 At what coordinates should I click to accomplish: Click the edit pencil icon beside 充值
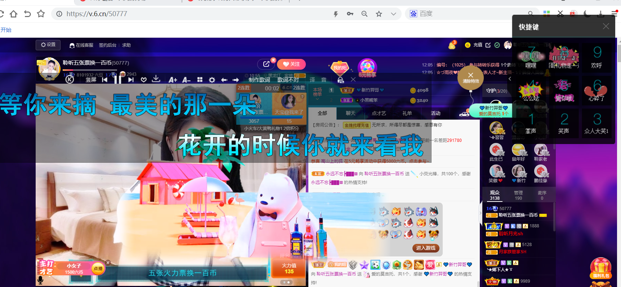pyautogui.click(x=488, y=45)
